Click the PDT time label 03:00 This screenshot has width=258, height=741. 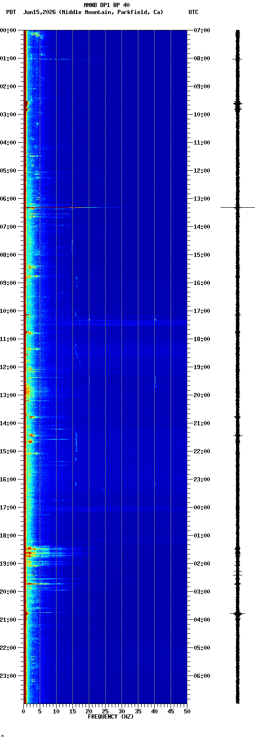point(8,115)
